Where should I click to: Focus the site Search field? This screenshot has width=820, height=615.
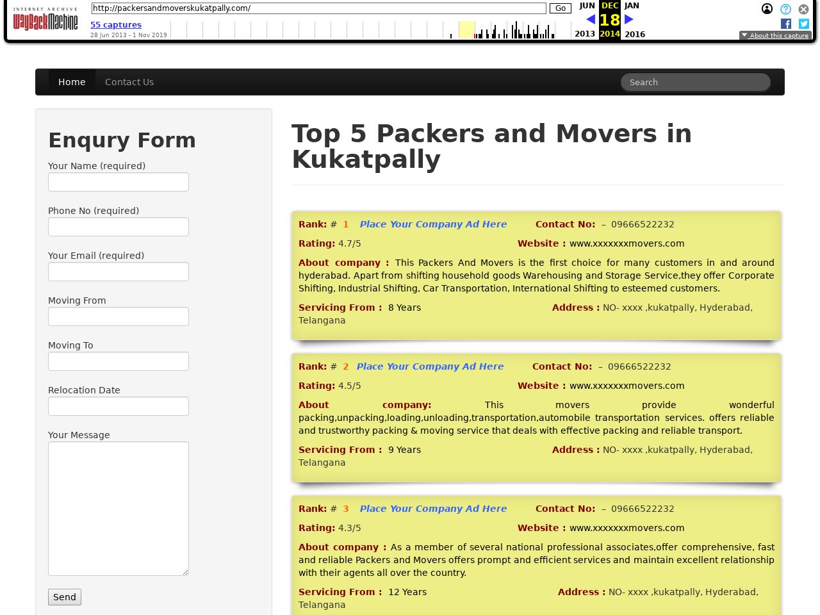click(695, 82)
